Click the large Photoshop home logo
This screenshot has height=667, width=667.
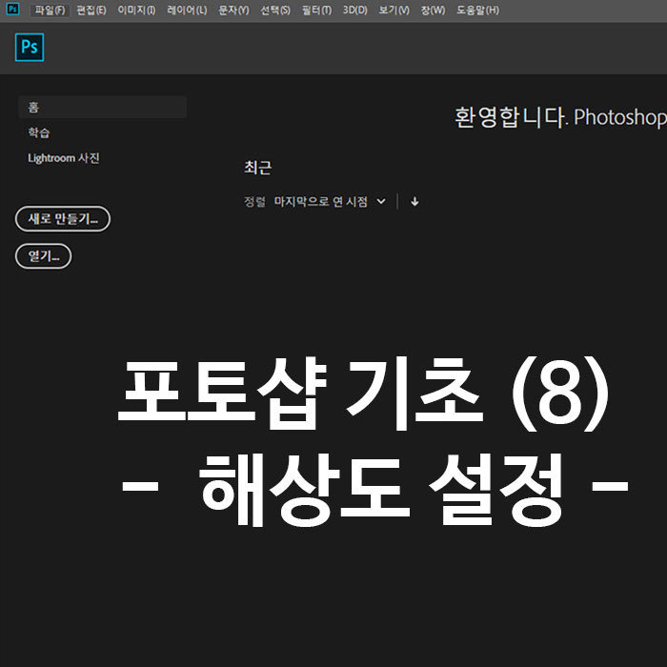30,48
